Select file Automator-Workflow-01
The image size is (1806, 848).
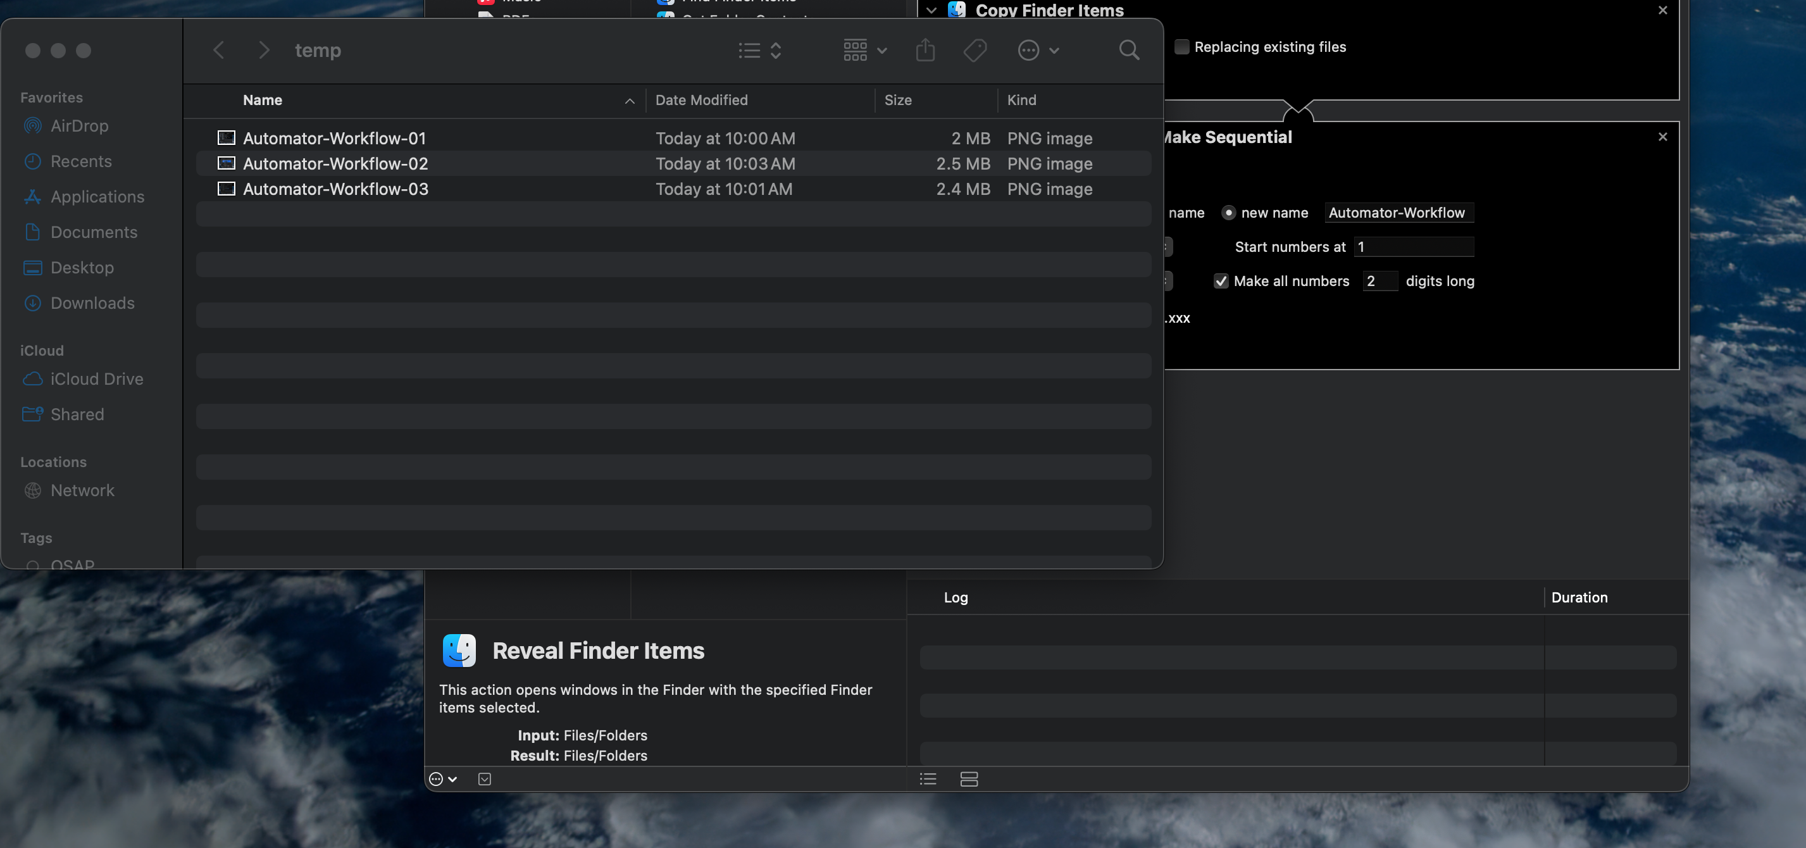(673, 138)
